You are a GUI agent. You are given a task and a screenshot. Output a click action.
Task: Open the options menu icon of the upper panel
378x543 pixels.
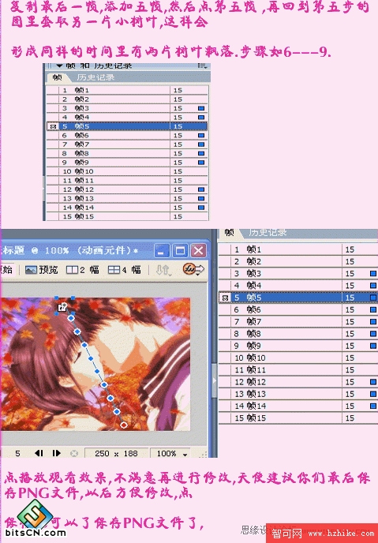tap(202, 66)
